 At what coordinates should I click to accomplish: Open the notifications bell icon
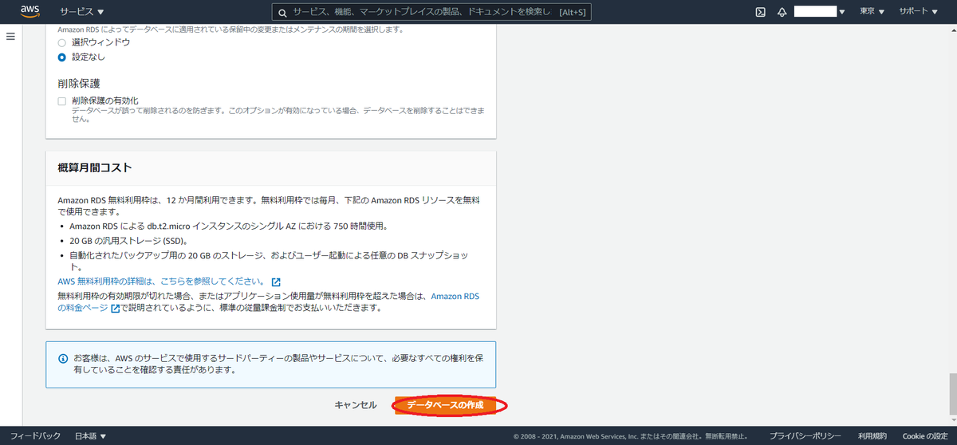pyautogui.click(x=782, y=12)
